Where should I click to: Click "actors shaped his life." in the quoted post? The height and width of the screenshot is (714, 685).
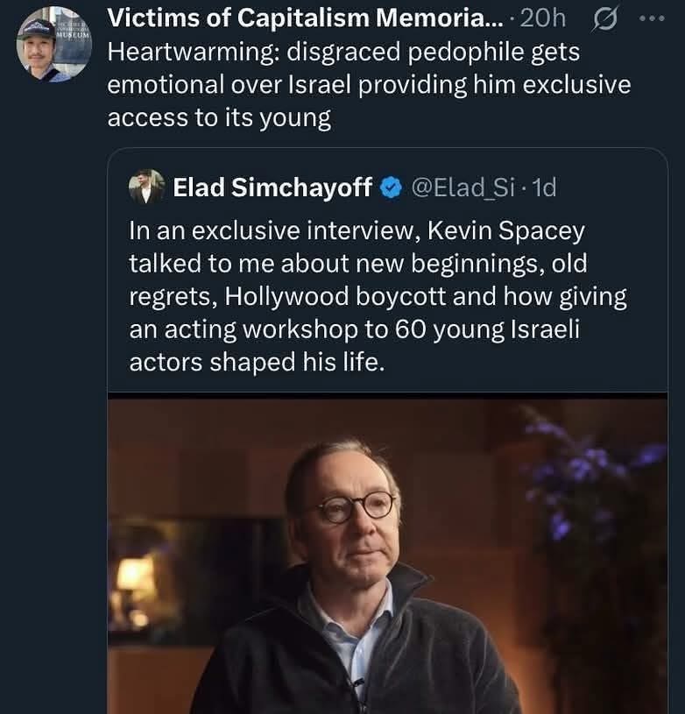257,362
